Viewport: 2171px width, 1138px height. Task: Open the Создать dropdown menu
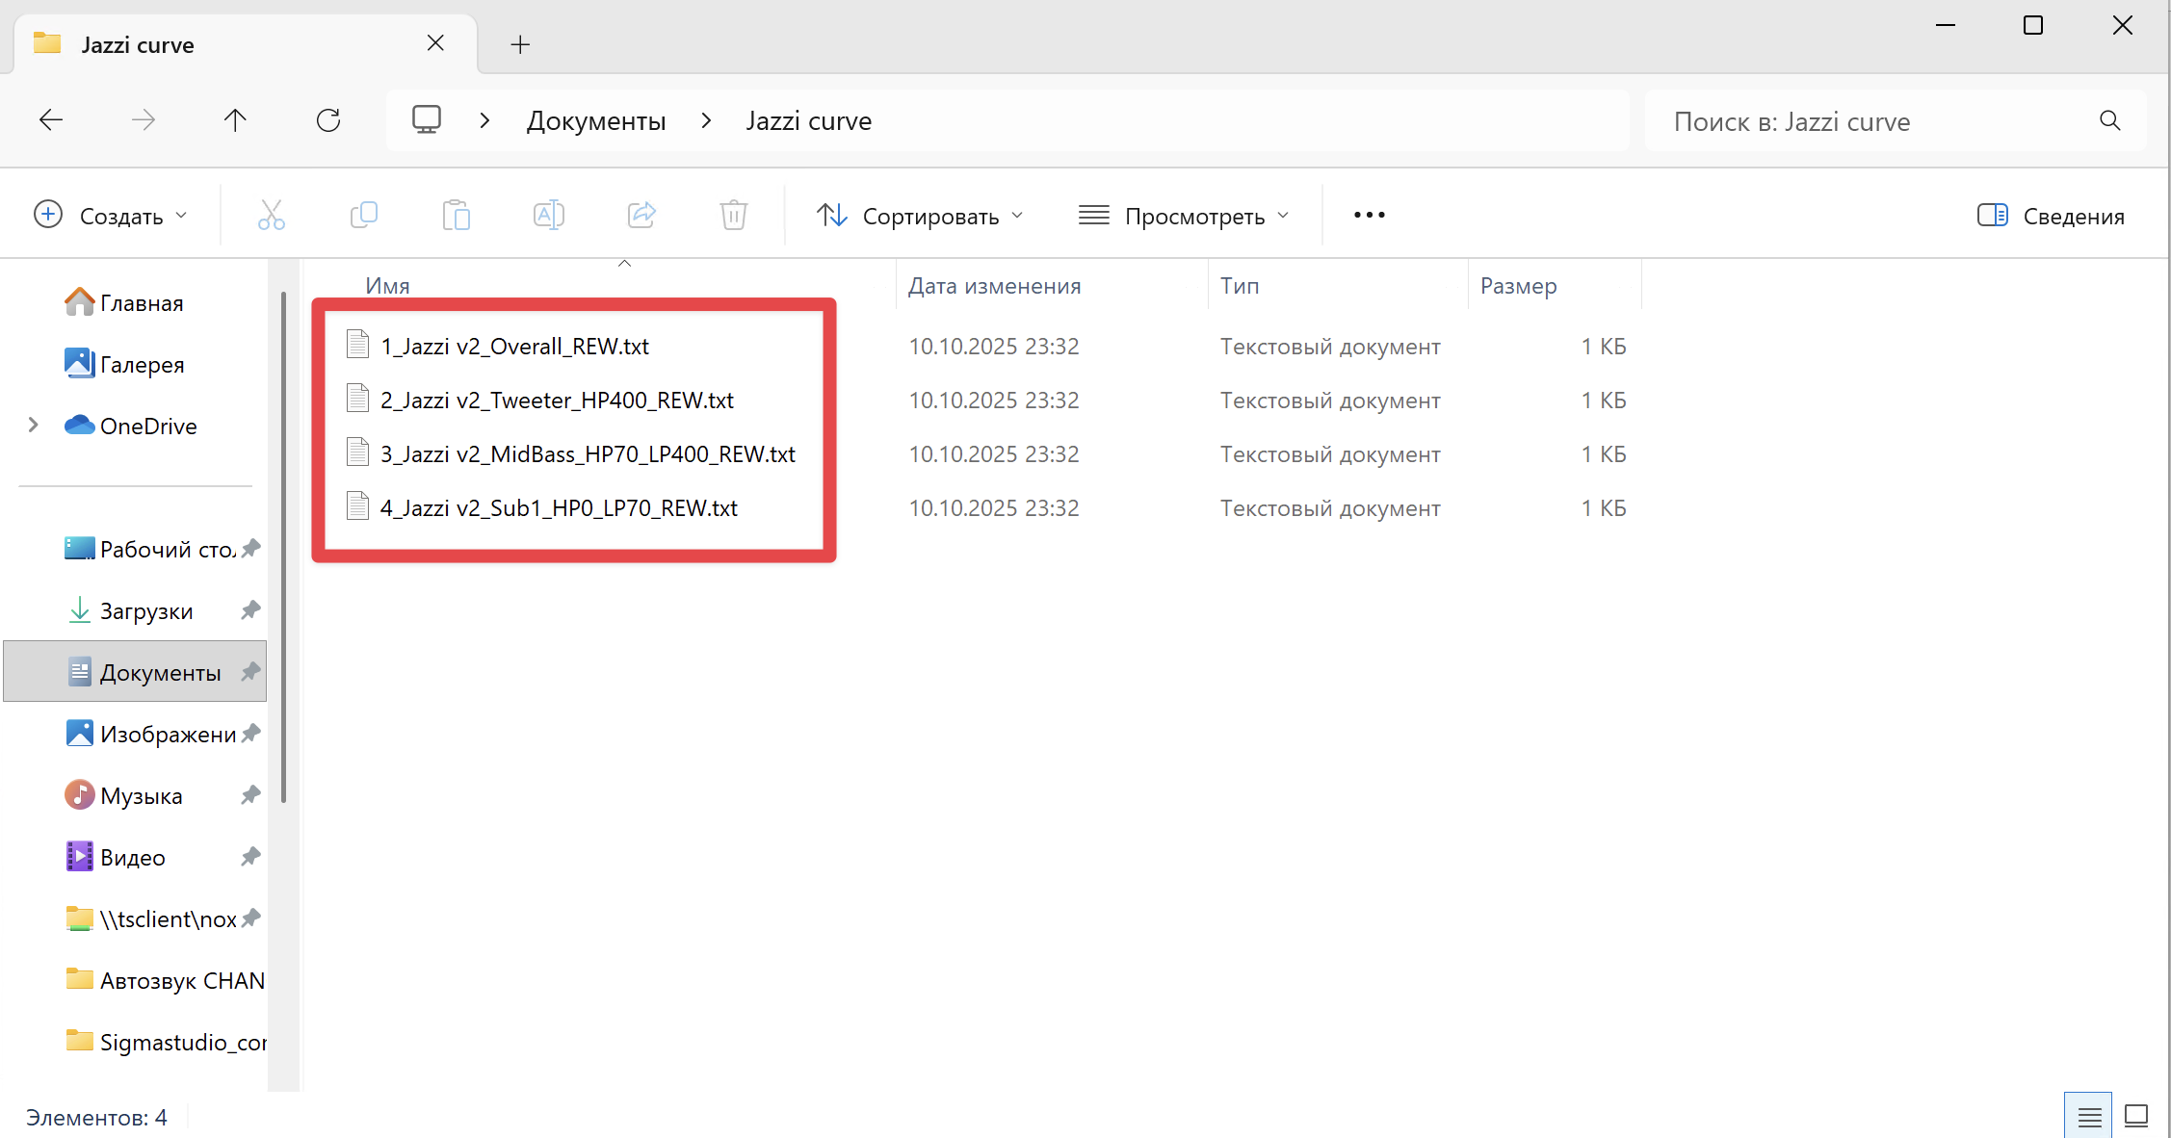111,216
